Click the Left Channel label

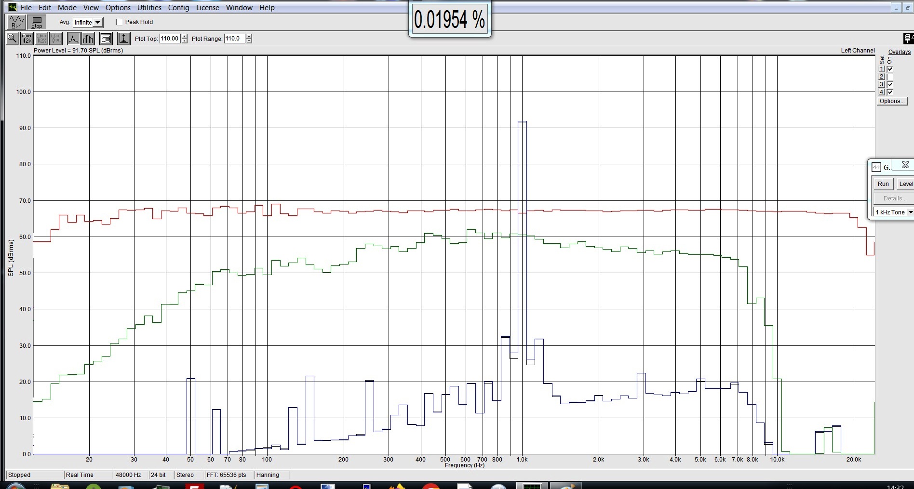point(858,51)
